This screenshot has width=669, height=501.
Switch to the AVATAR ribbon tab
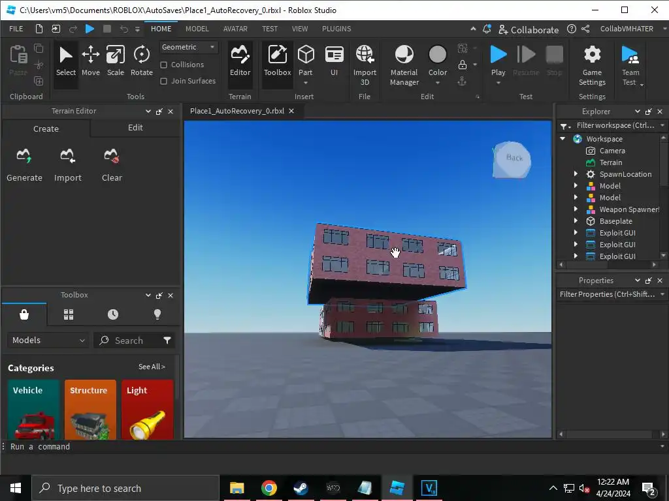(x=235, y=29)
